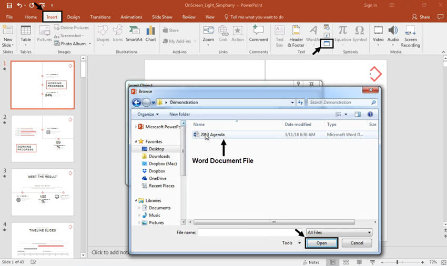
Task: Go back using the Browse dialog back arrow
Action: coord(136,103)
